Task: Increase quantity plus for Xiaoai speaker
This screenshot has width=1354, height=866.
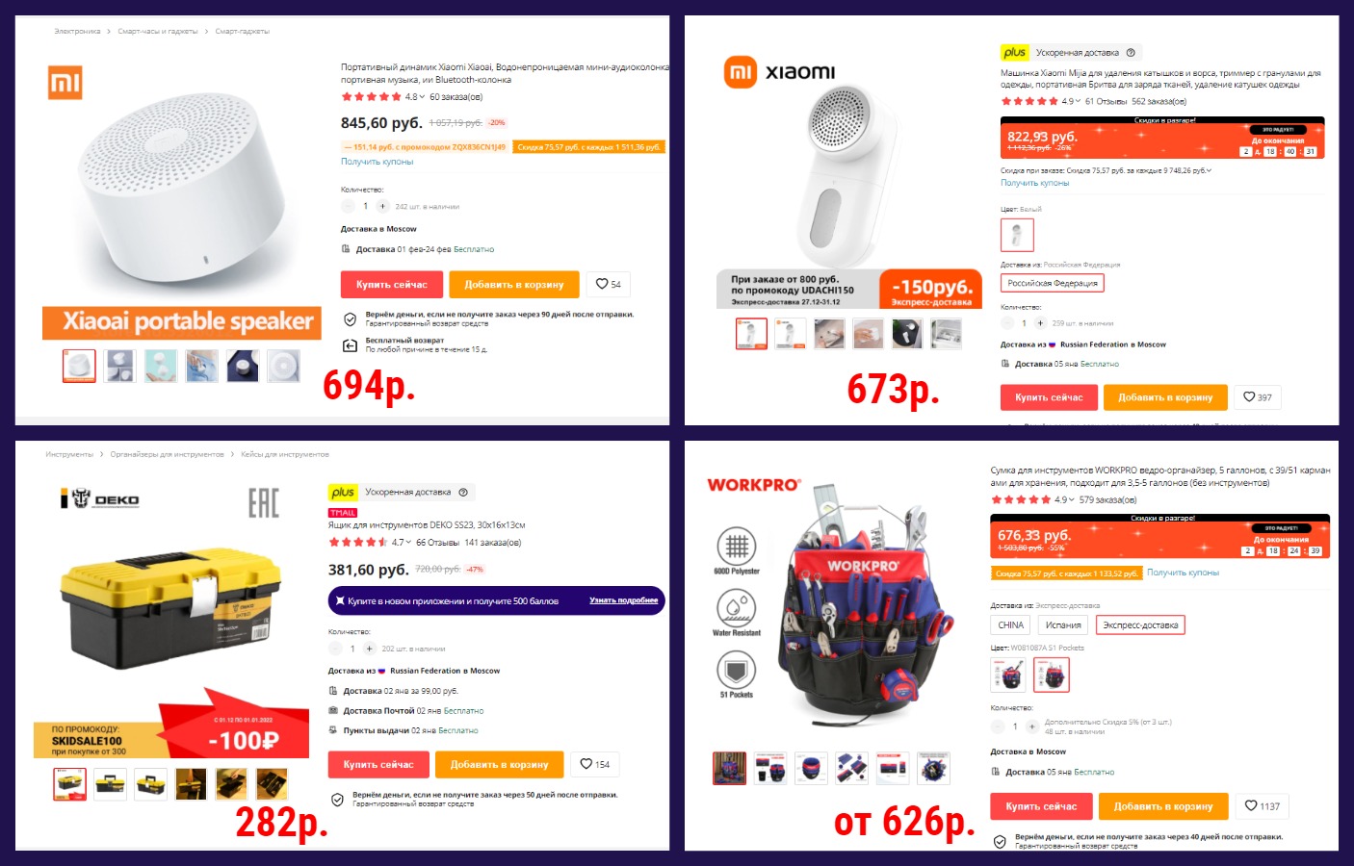Action: click(x=382, y=206)
